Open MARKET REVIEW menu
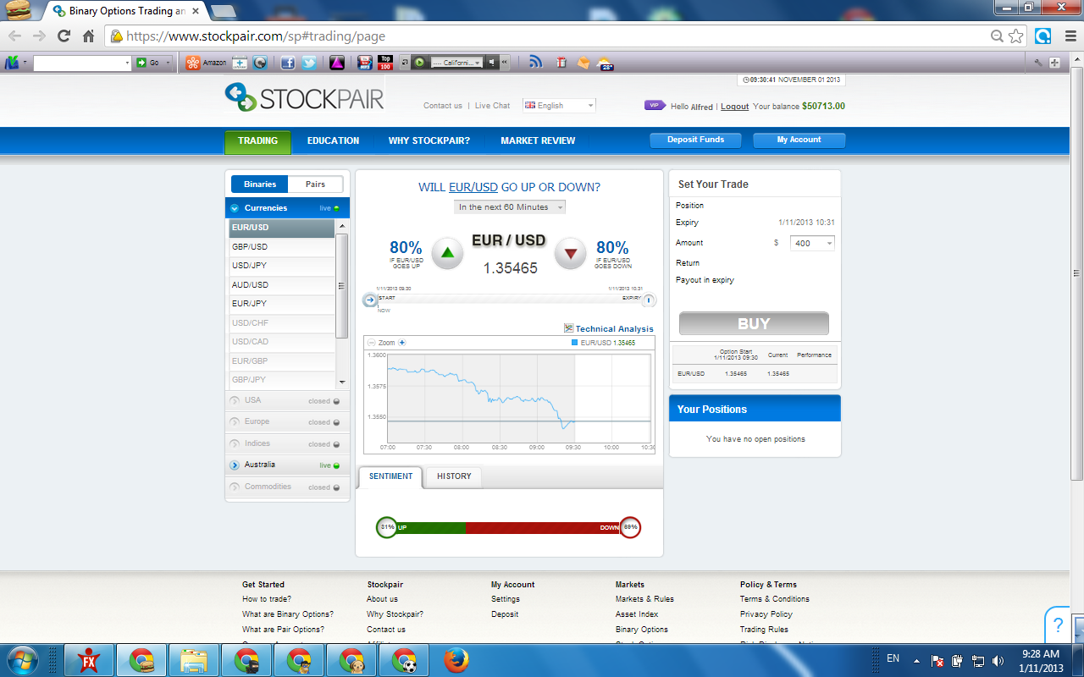1084x677 pixels. [x=538, y=140]
